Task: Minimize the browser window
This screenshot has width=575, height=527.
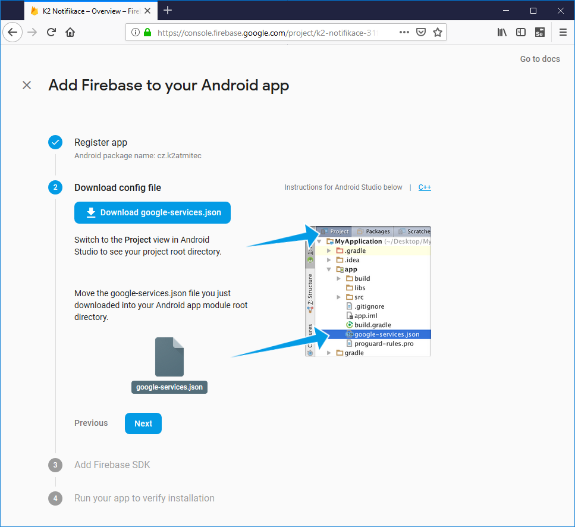Action: 506,11
